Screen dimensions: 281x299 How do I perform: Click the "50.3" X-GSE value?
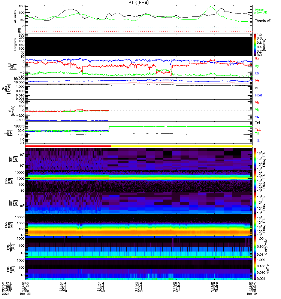(25, 283)
